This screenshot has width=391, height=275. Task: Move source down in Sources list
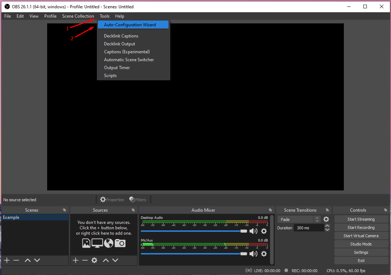point(115,260)
